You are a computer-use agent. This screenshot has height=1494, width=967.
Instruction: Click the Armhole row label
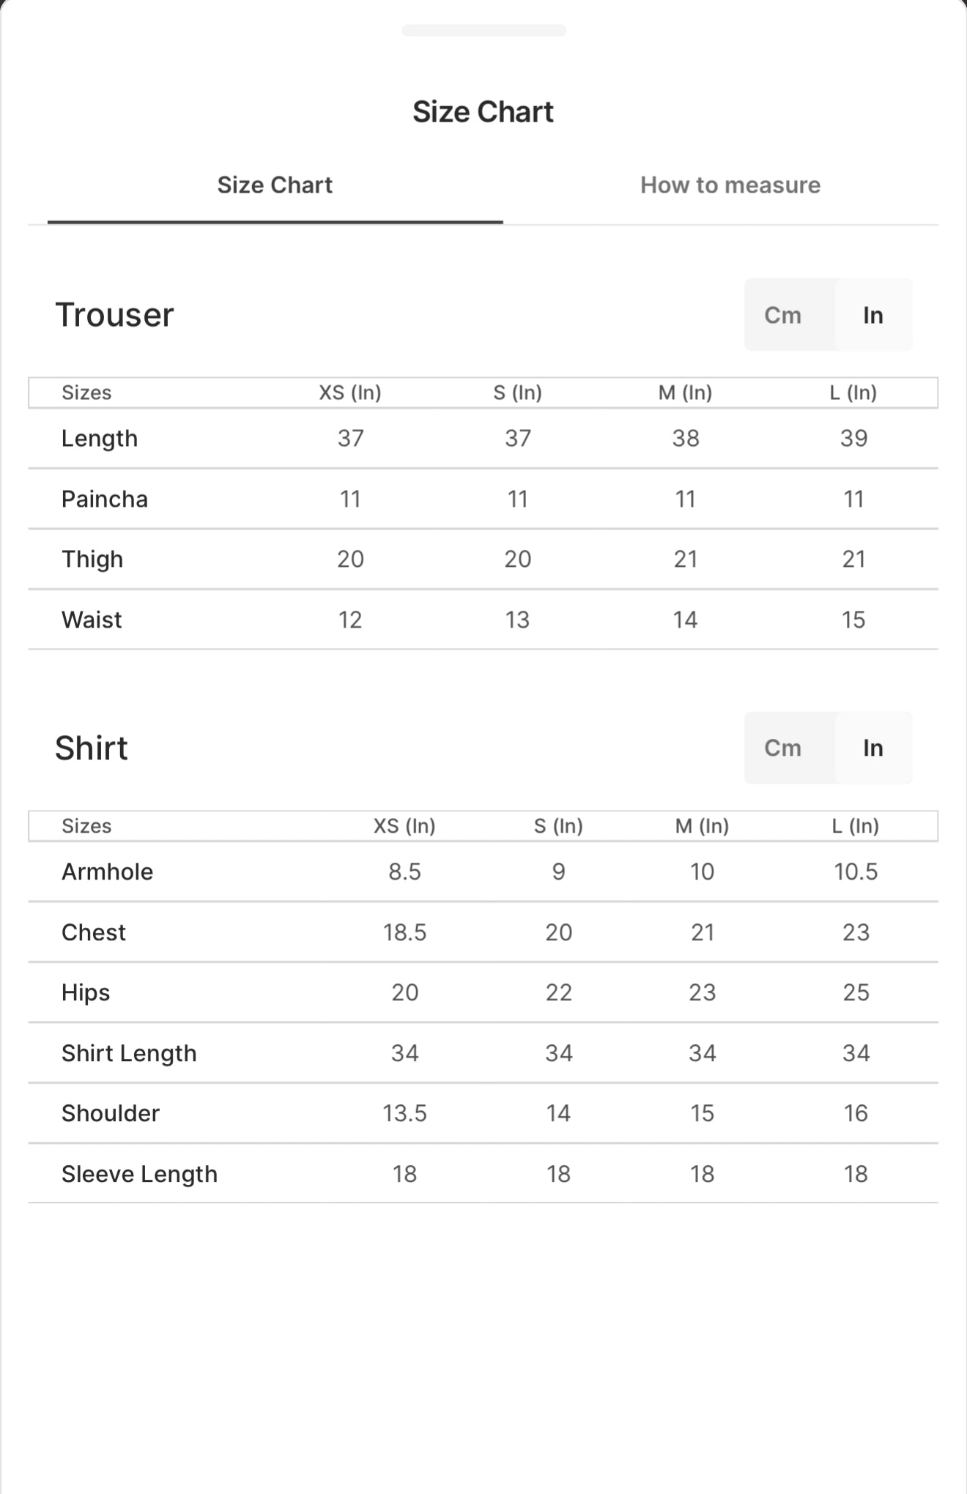(x=108, y=871)
